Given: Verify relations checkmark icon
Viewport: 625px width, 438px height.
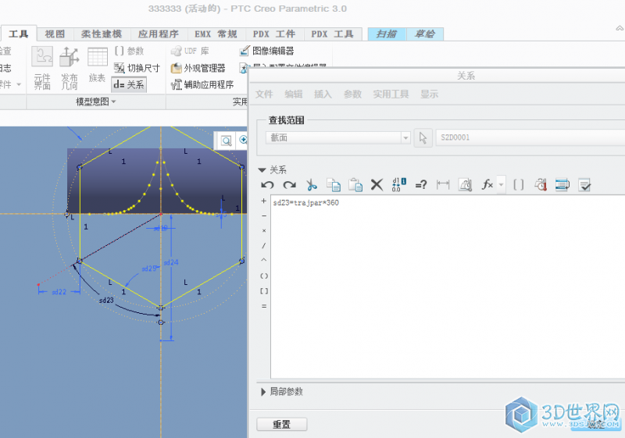Looking at the screenshot, I should pyautogui.click(x=584, y=185).
